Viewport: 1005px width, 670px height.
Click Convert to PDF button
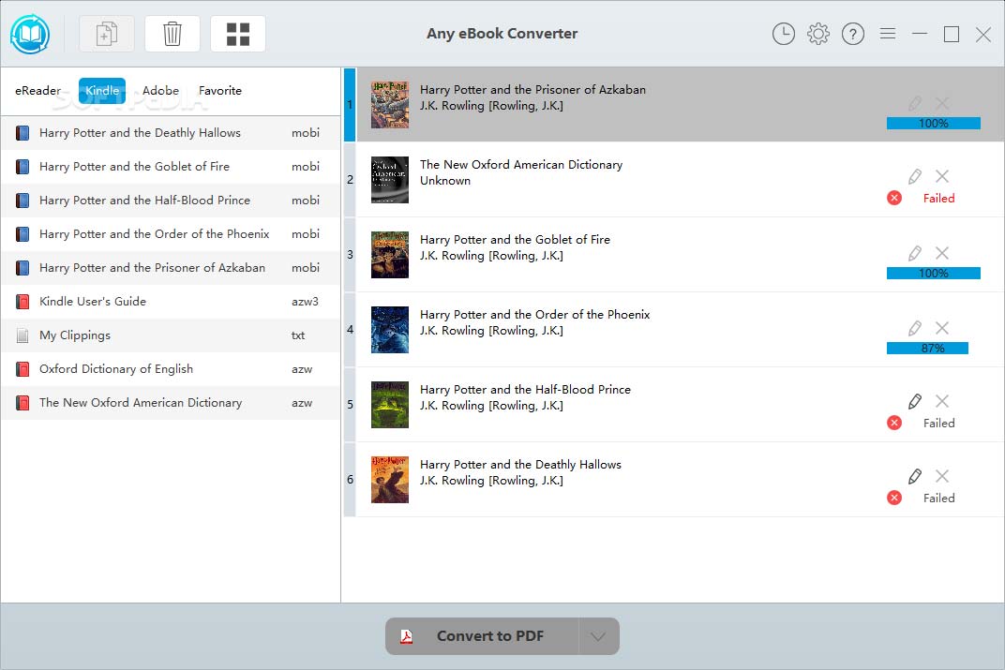coord(482,636)
